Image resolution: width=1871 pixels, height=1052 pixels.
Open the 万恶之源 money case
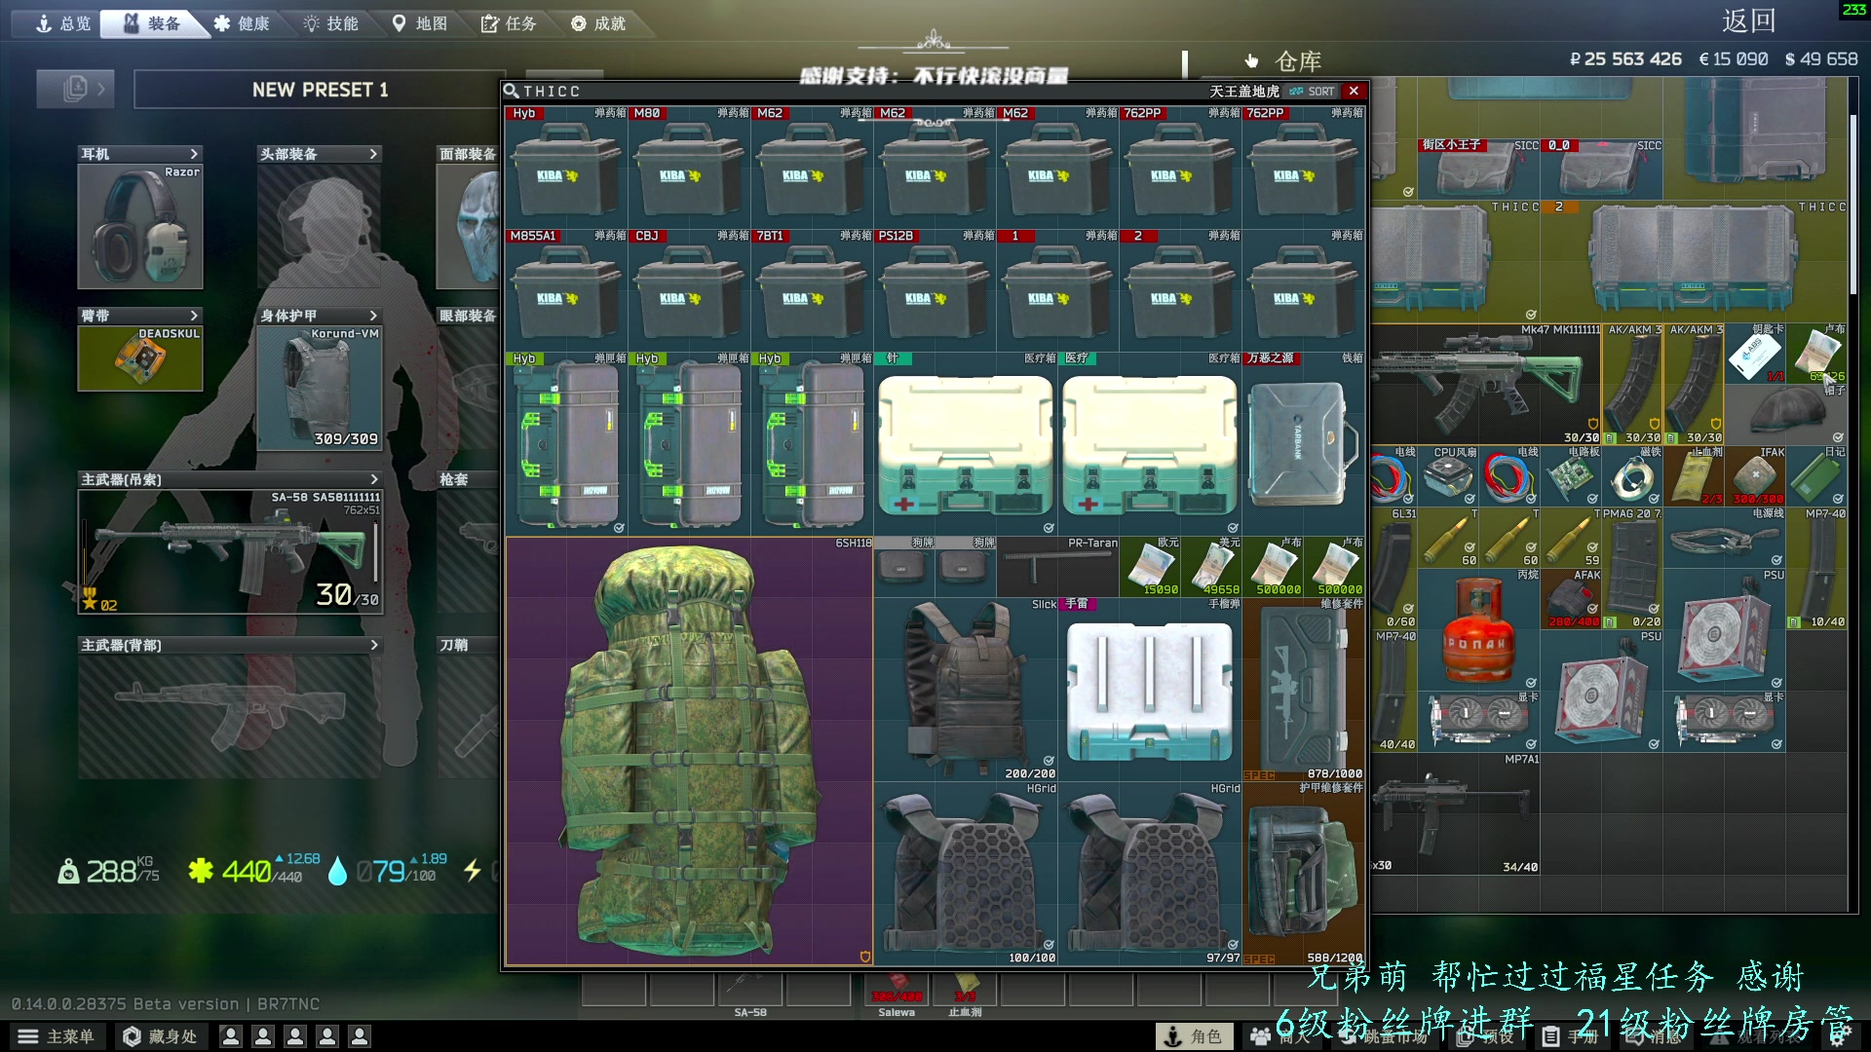(1304, 443)
